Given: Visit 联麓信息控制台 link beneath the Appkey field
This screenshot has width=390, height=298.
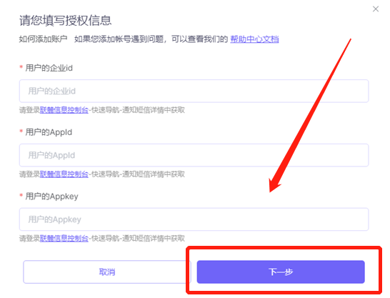Looking at the screenshot, I should (64, 238).
